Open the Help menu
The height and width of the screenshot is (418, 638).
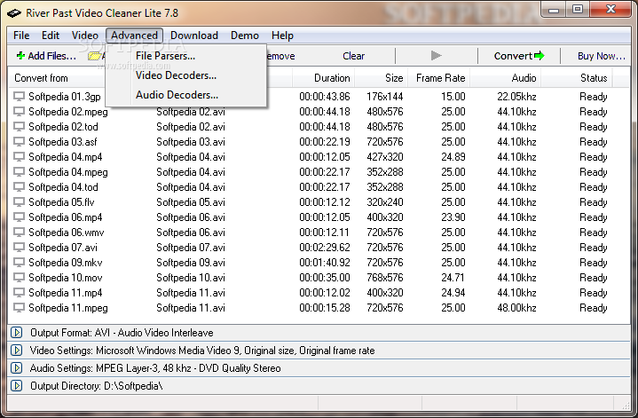(282, 35)
